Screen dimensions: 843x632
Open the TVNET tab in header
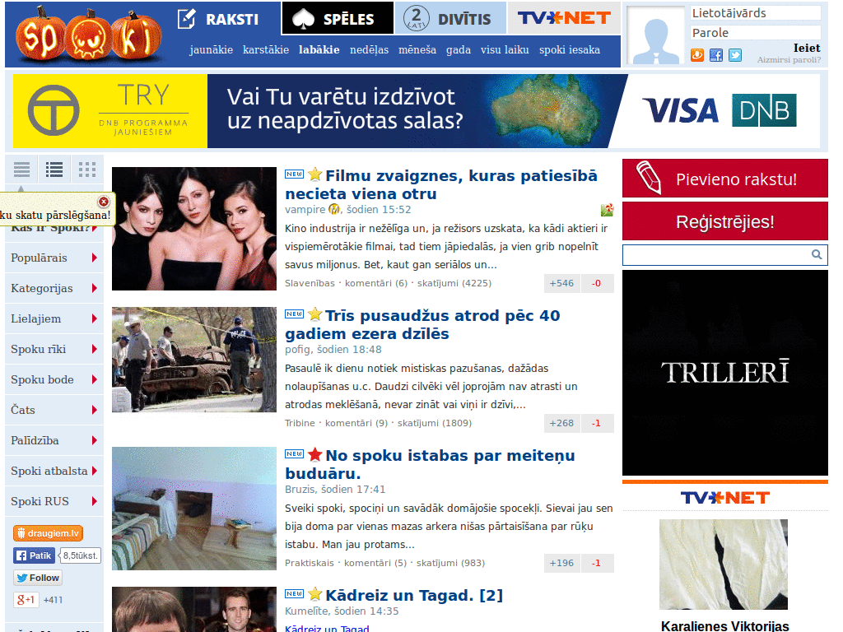coord(564,19)
